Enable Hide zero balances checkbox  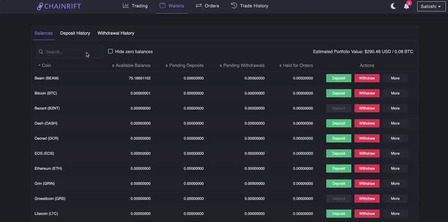111,51
